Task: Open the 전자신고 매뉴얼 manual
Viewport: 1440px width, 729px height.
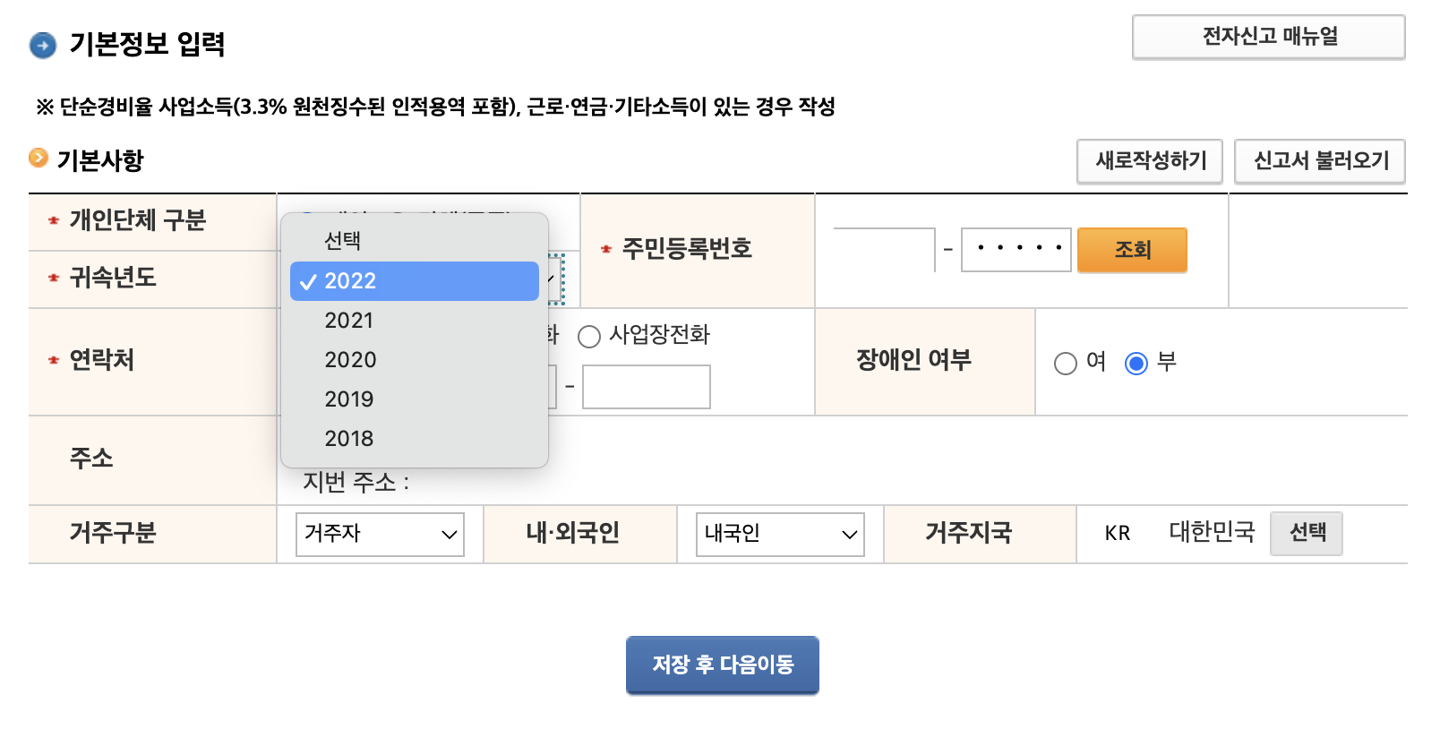Action: click(1268, 37)
